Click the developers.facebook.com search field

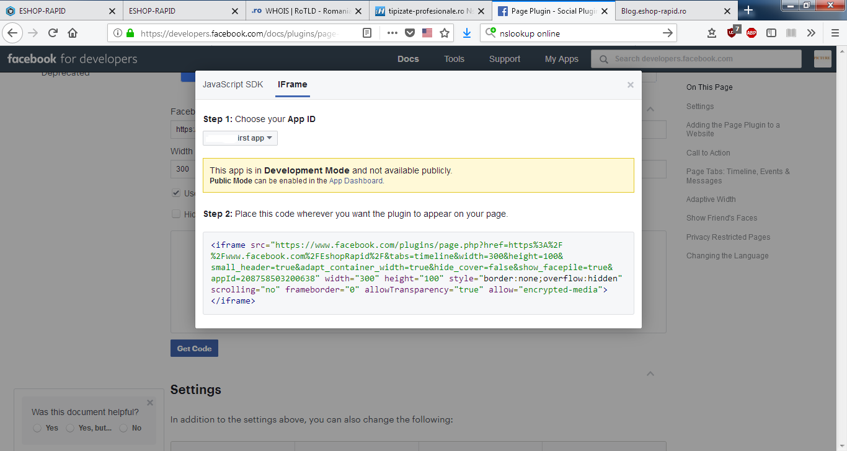[x=696, y=59]
